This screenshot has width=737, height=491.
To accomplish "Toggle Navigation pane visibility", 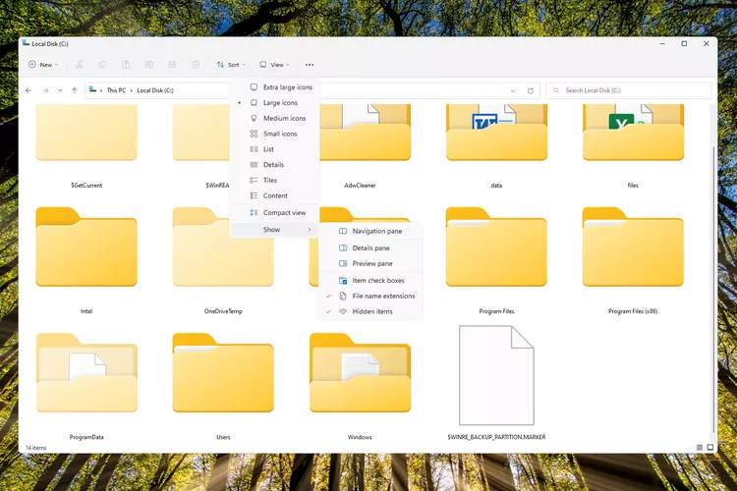I will (370, 231).
